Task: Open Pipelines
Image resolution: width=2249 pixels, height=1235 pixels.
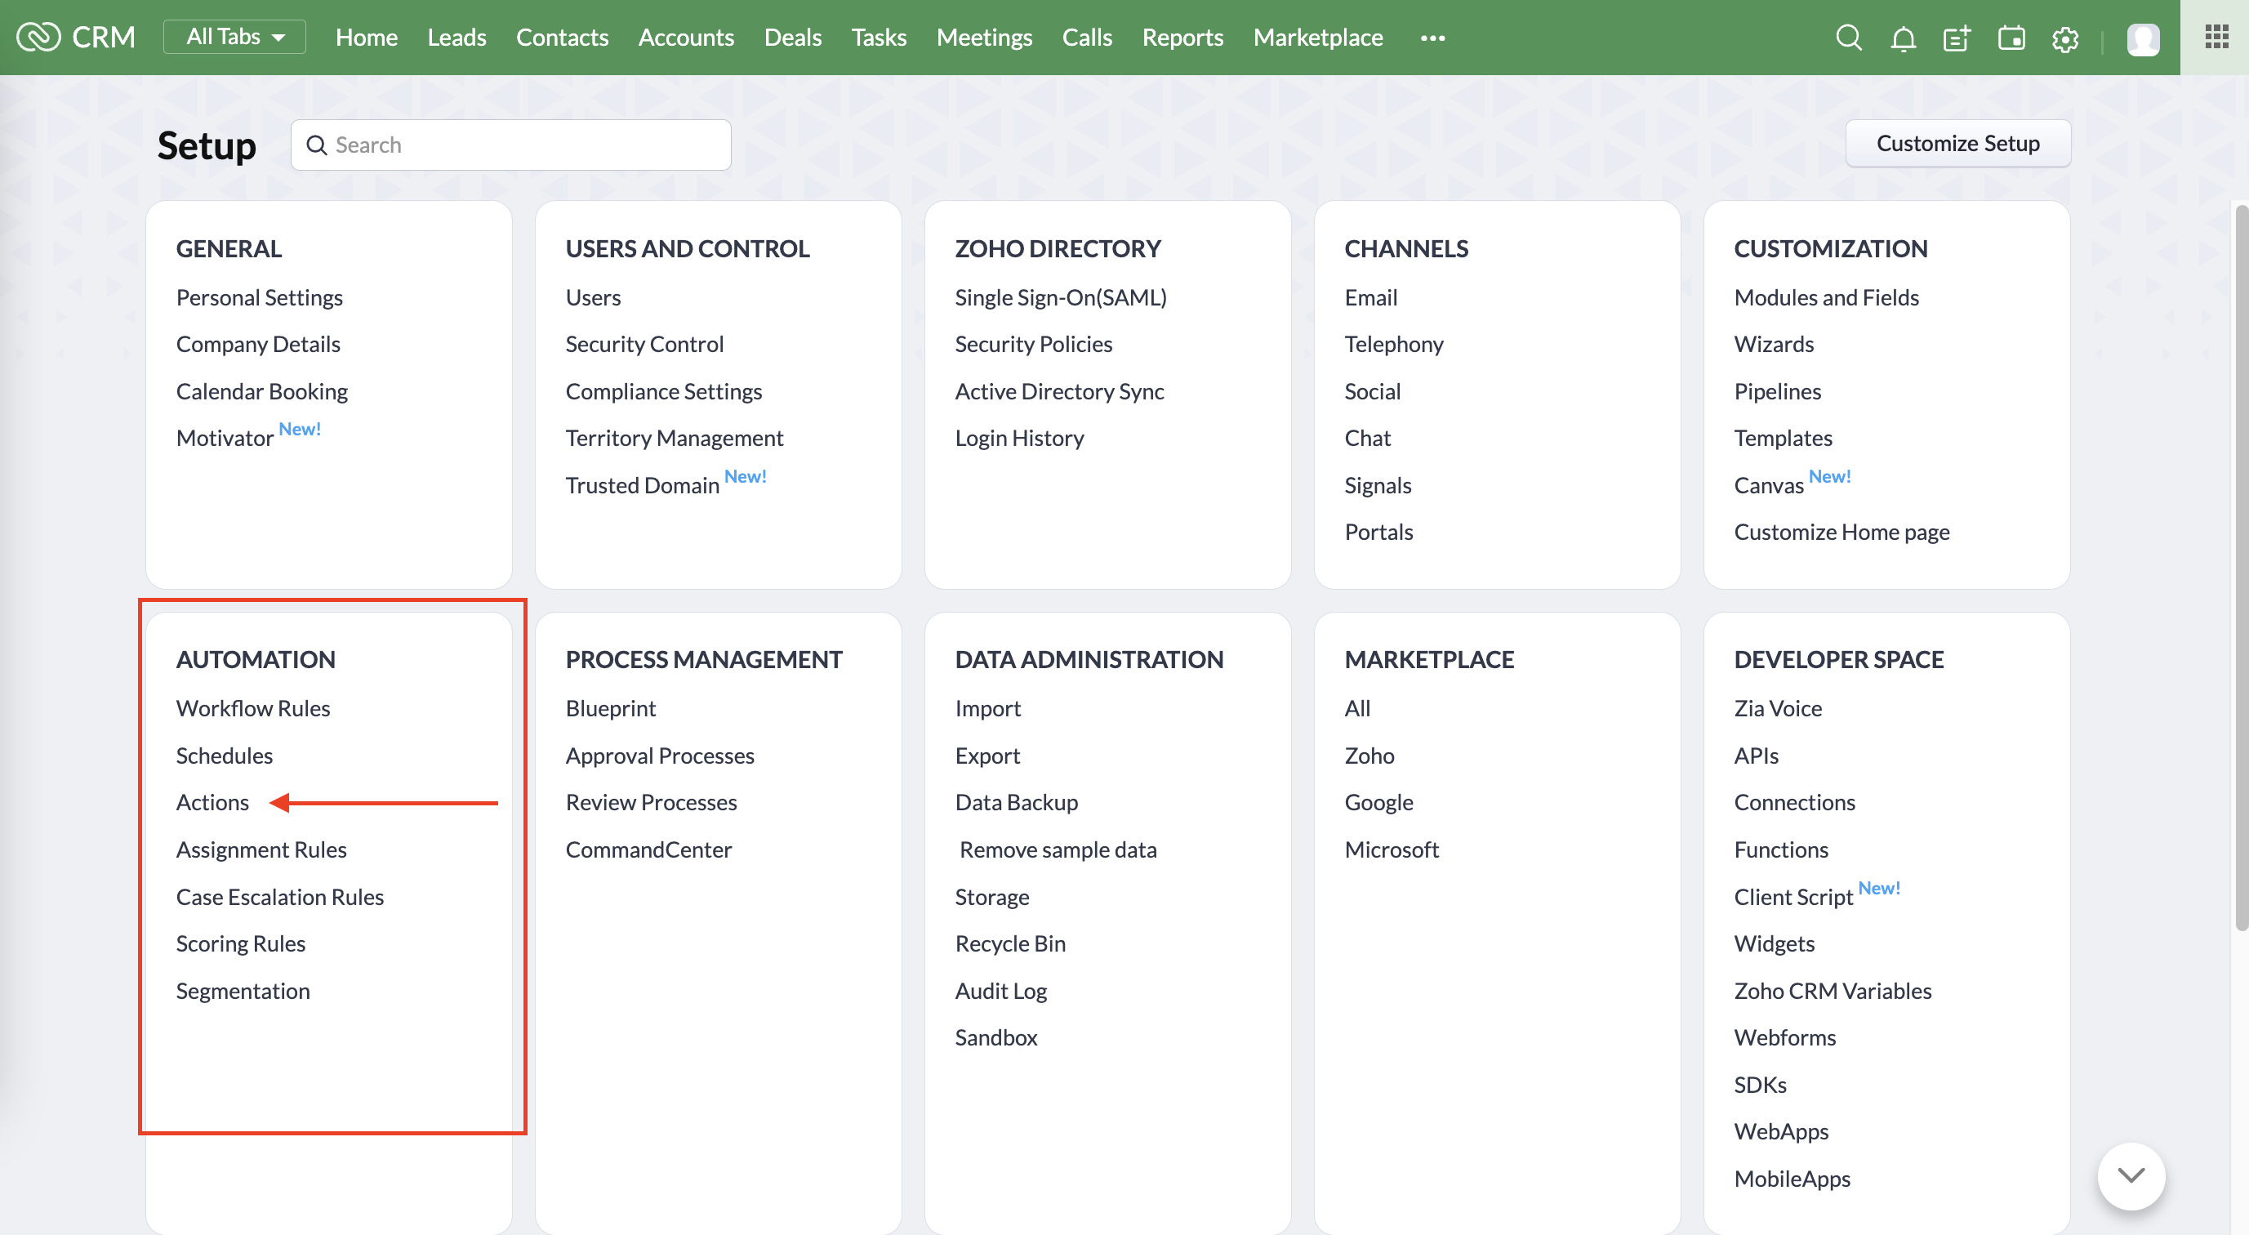Action: tap(1778, 391)
